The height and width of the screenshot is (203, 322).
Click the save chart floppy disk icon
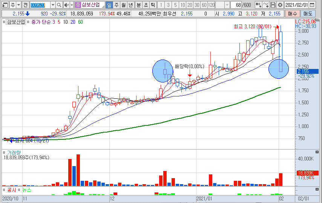tap(273, 5)
